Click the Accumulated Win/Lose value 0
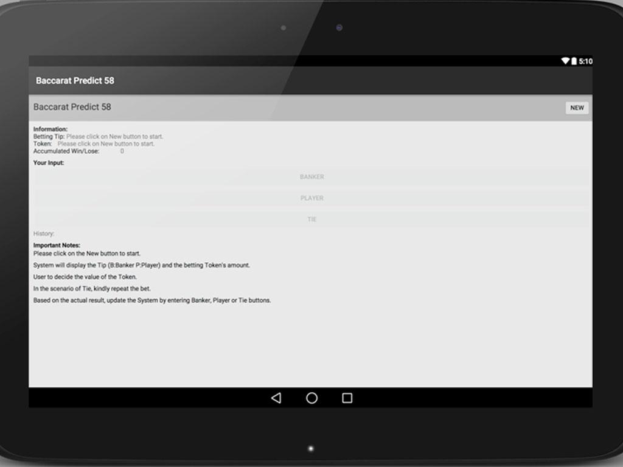Image resolution: width=623 pixels, height=467 pixels. tap(122, 151)
